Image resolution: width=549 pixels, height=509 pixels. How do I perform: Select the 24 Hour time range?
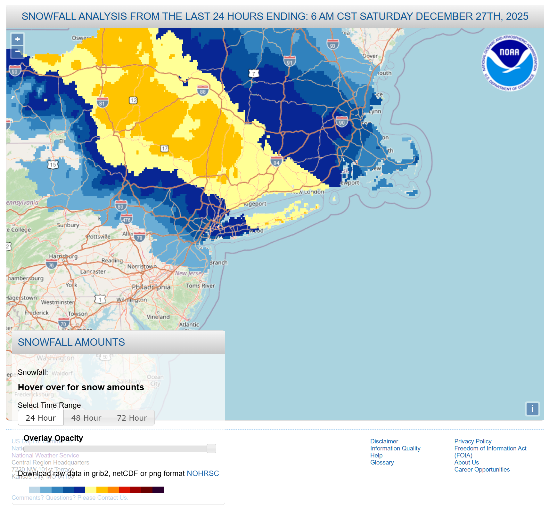(x=41, y=418)
